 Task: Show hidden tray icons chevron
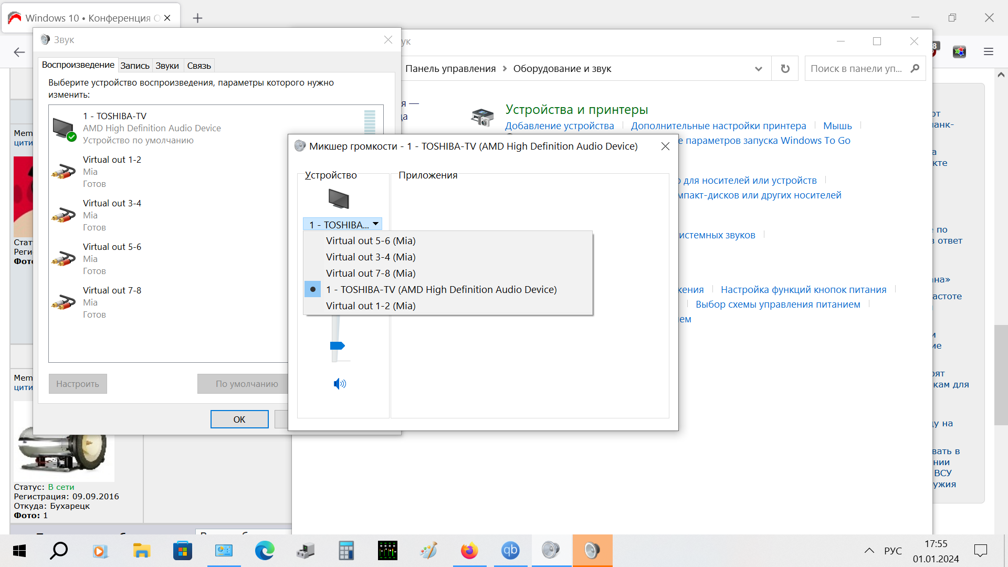click(869, 551)
